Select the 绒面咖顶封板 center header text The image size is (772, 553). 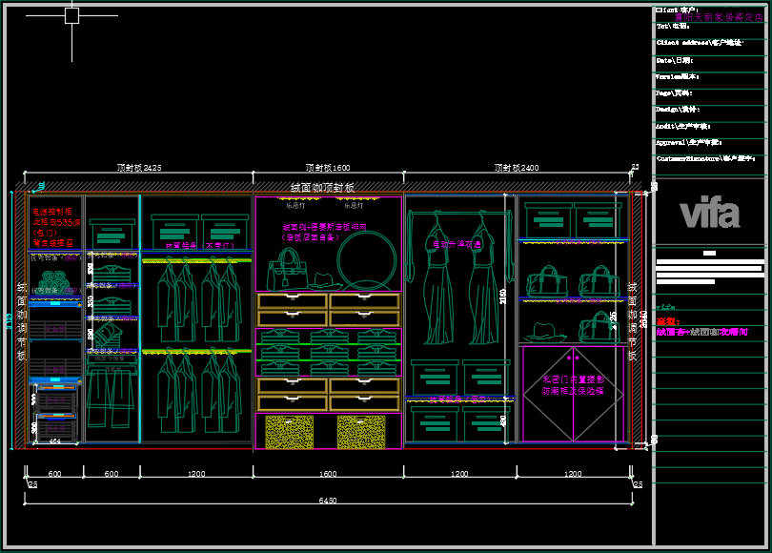pyautogui.click(x=322, y=188)
